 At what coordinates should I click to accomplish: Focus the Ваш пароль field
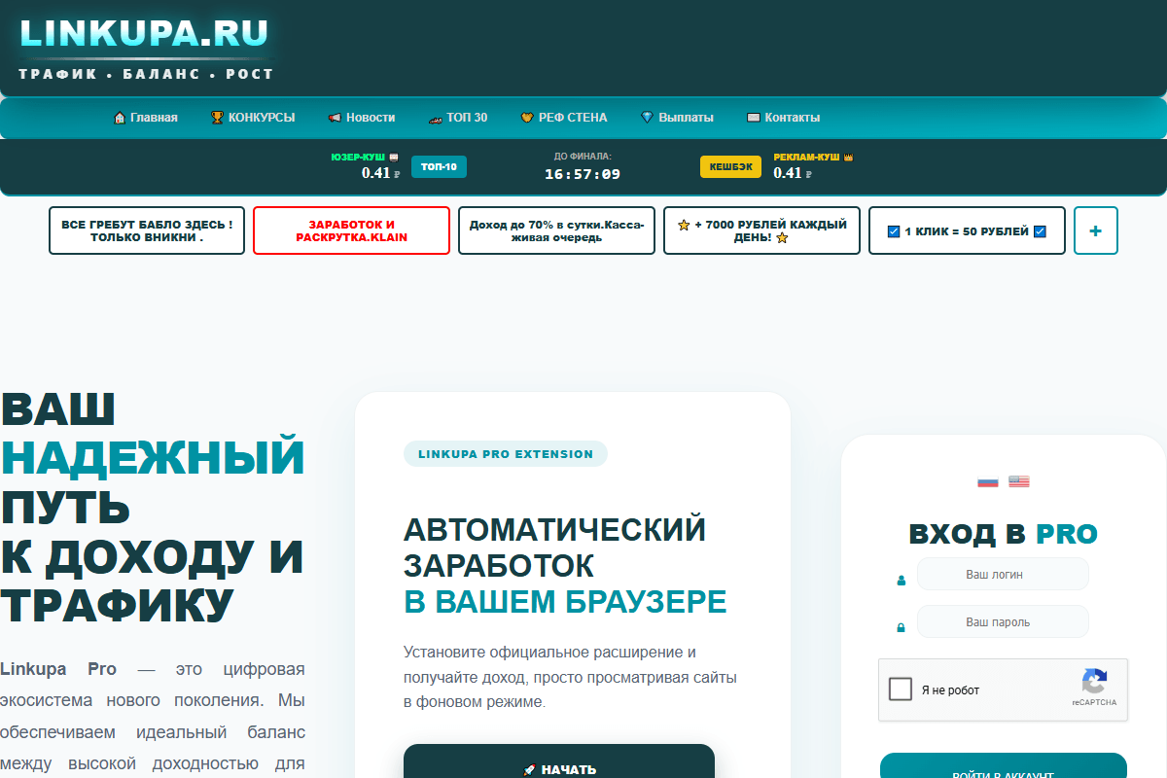1003,621
